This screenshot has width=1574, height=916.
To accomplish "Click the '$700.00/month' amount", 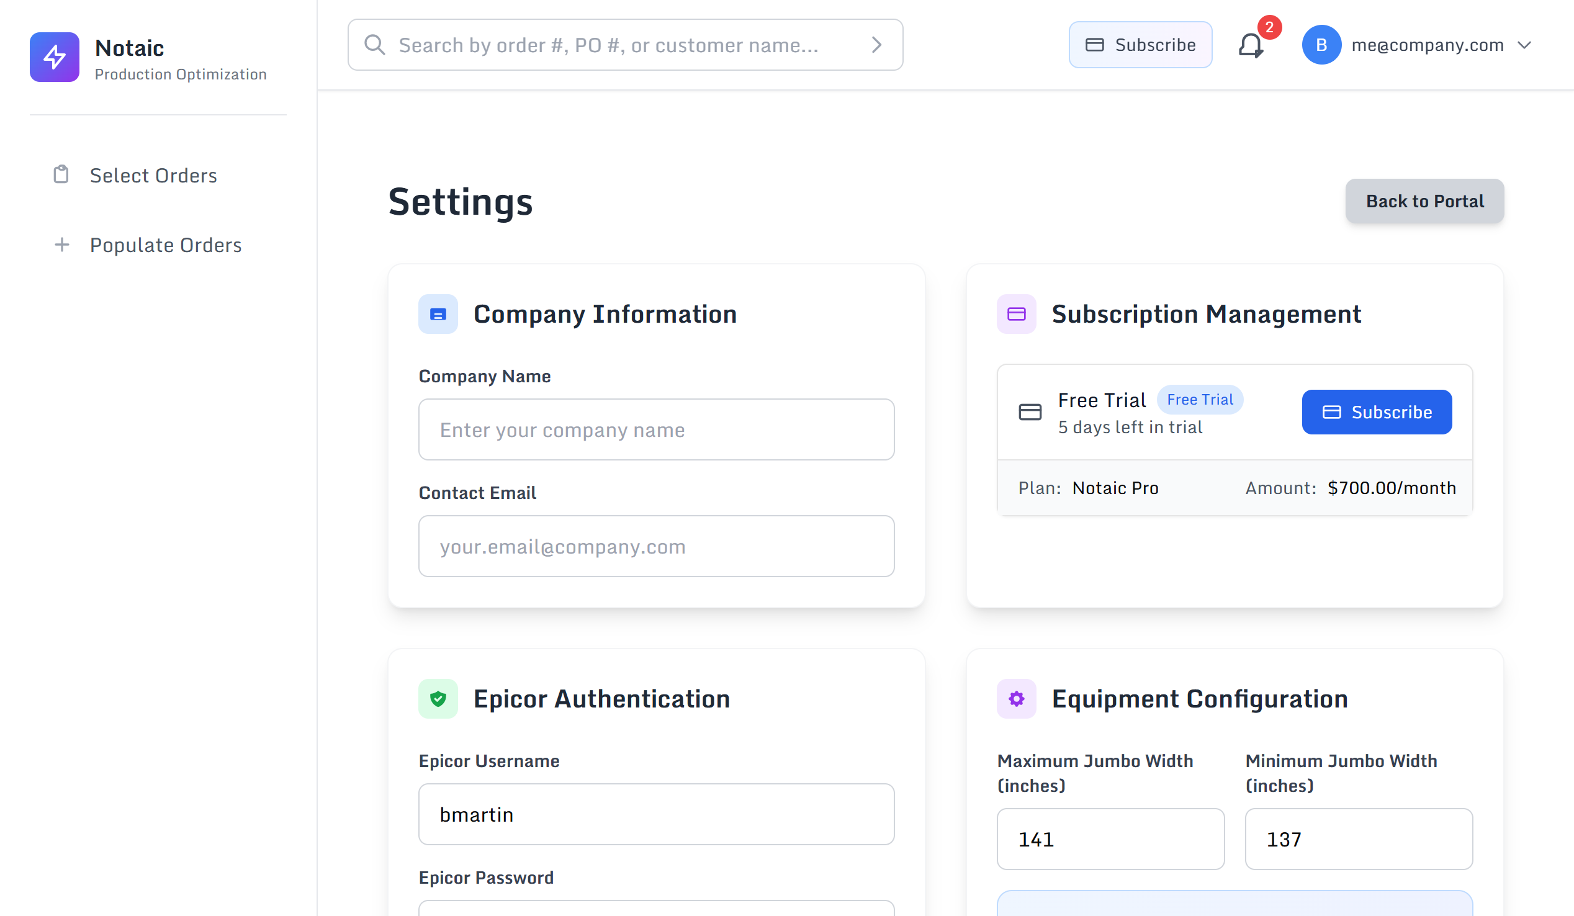I will click(1392, 488).
